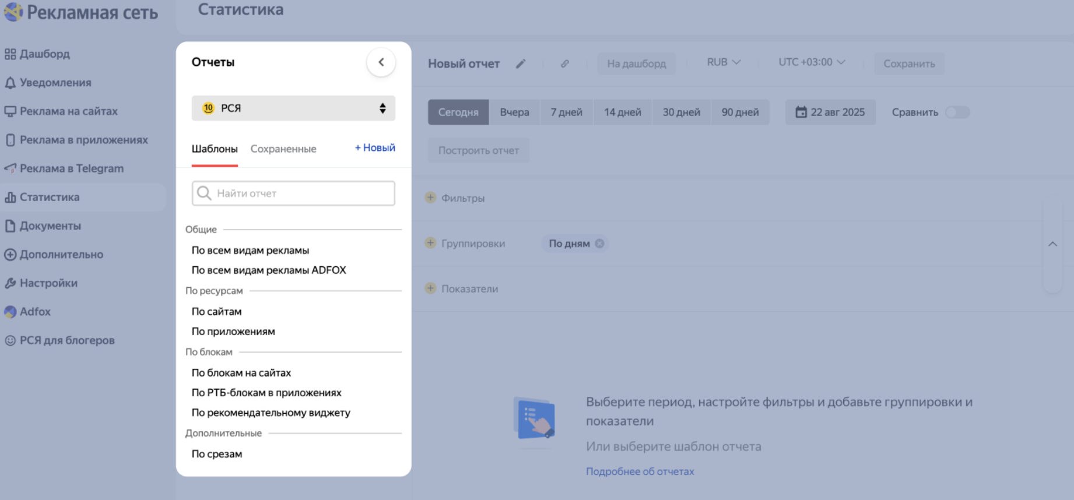Open Уведомления in the sidebar
Screen dimensions: 1074x500
click(55, 83)
